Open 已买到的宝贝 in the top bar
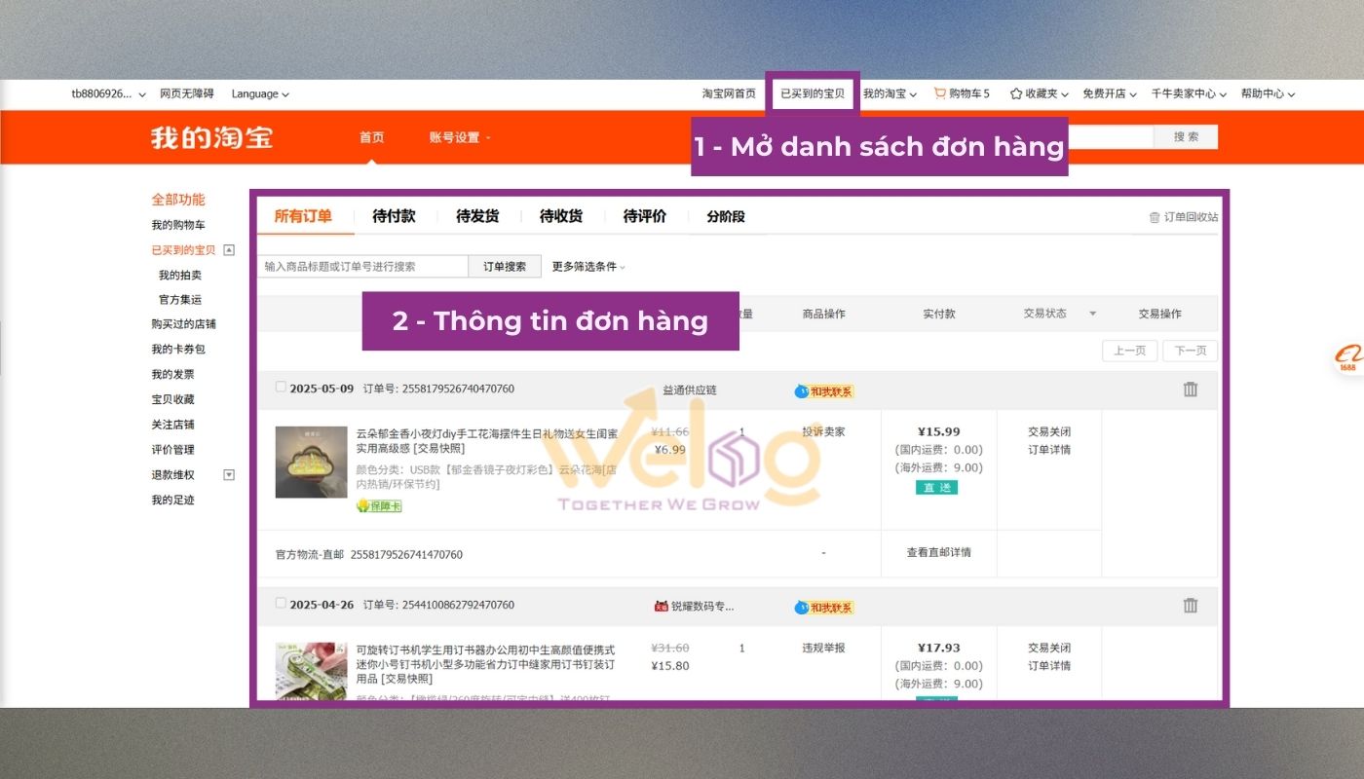Image resolution: width=1364 pixels, height=779 pixels. coord(813,94)
